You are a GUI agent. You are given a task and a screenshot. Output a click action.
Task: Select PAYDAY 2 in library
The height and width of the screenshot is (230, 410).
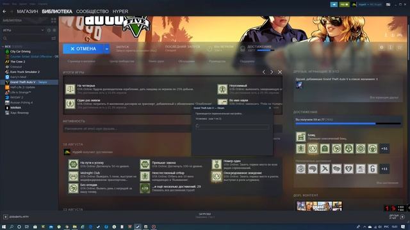pyautogui.click(x=17, y=97)
